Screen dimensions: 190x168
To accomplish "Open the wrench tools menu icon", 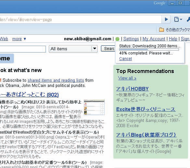I will tap(188, 19).
